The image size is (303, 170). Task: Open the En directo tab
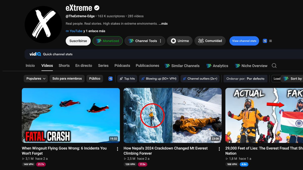[x=84, y=65]
